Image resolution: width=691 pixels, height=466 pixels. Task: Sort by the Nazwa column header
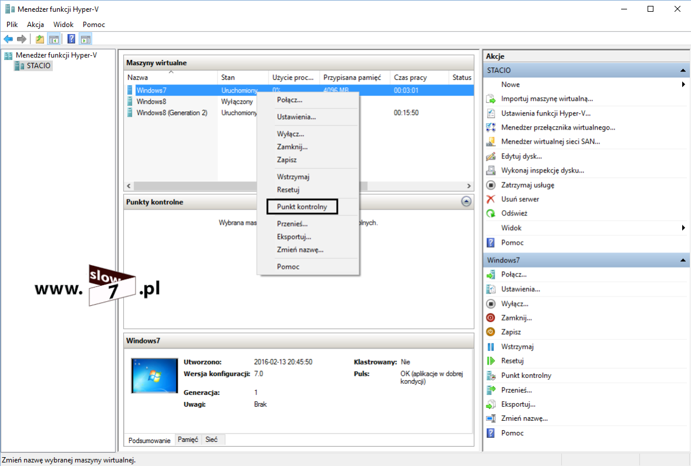pos(171,77)
